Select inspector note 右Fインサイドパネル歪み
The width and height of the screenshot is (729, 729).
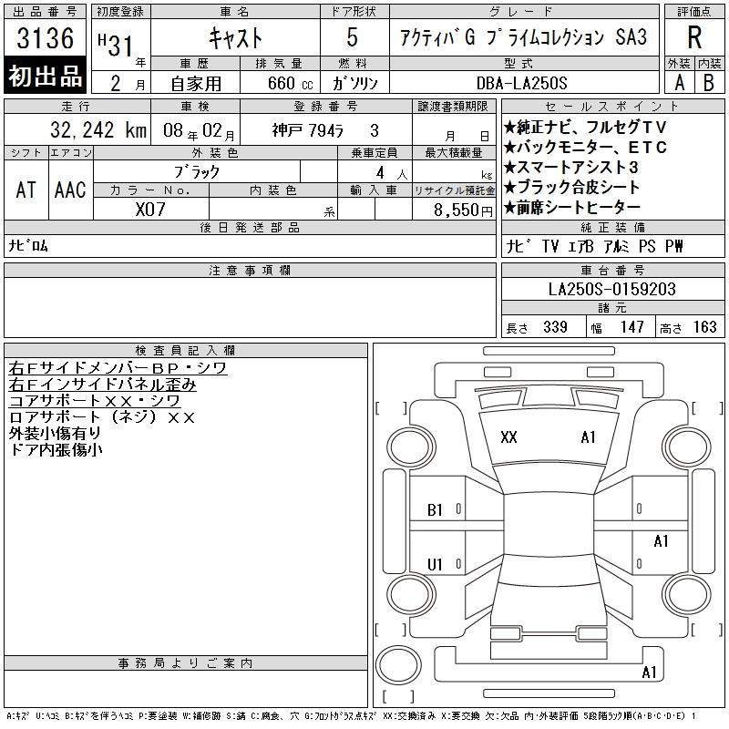102,385
